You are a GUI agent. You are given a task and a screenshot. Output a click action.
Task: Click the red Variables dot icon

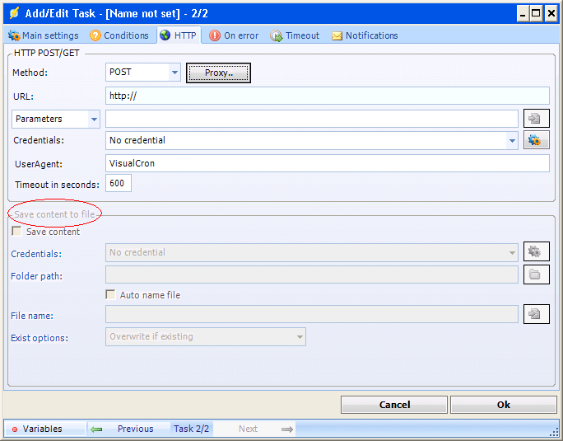(x=15, y=429)
